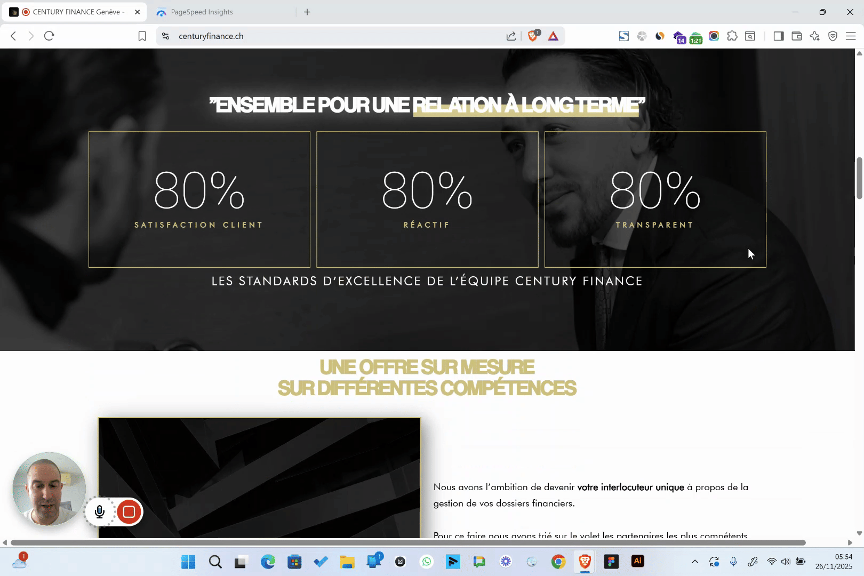Open Brave VPN shield icon
864x576 pixels.
(833, 36)
